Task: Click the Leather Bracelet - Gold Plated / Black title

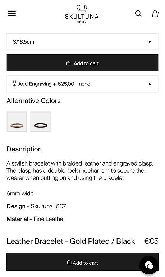Action: pos(71,241)
